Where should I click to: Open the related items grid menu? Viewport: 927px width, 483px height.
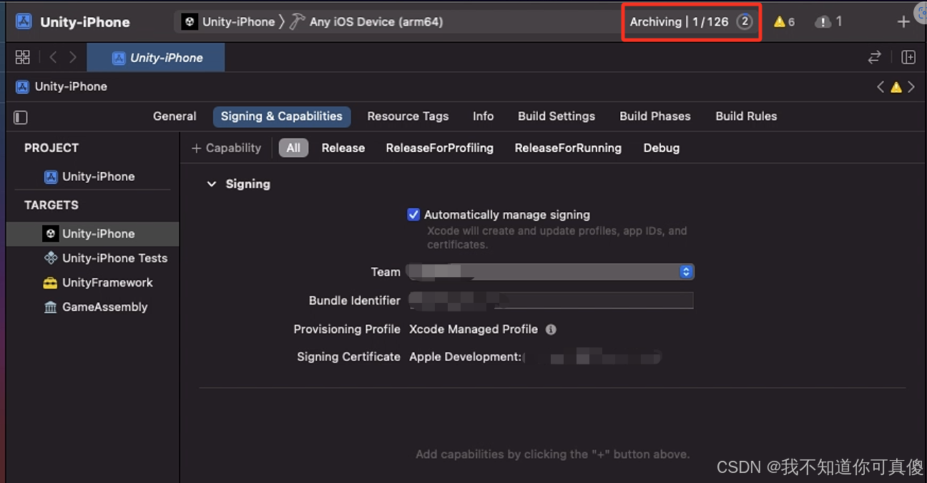point(23,57)
